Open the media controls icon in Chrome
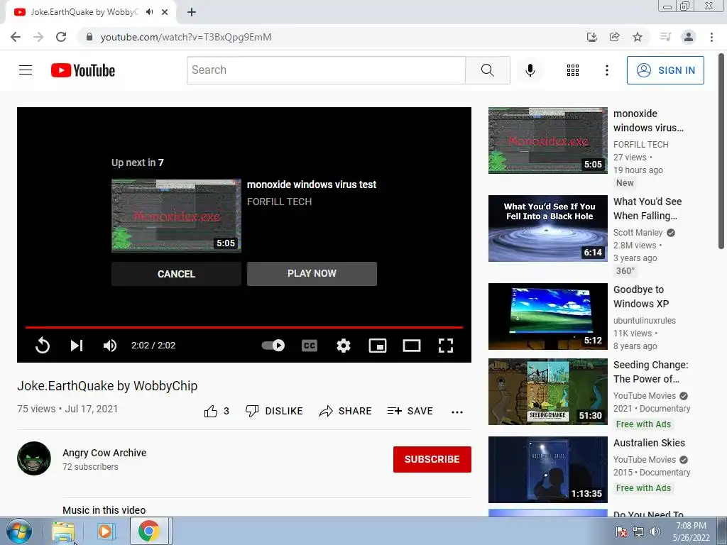 665,37
